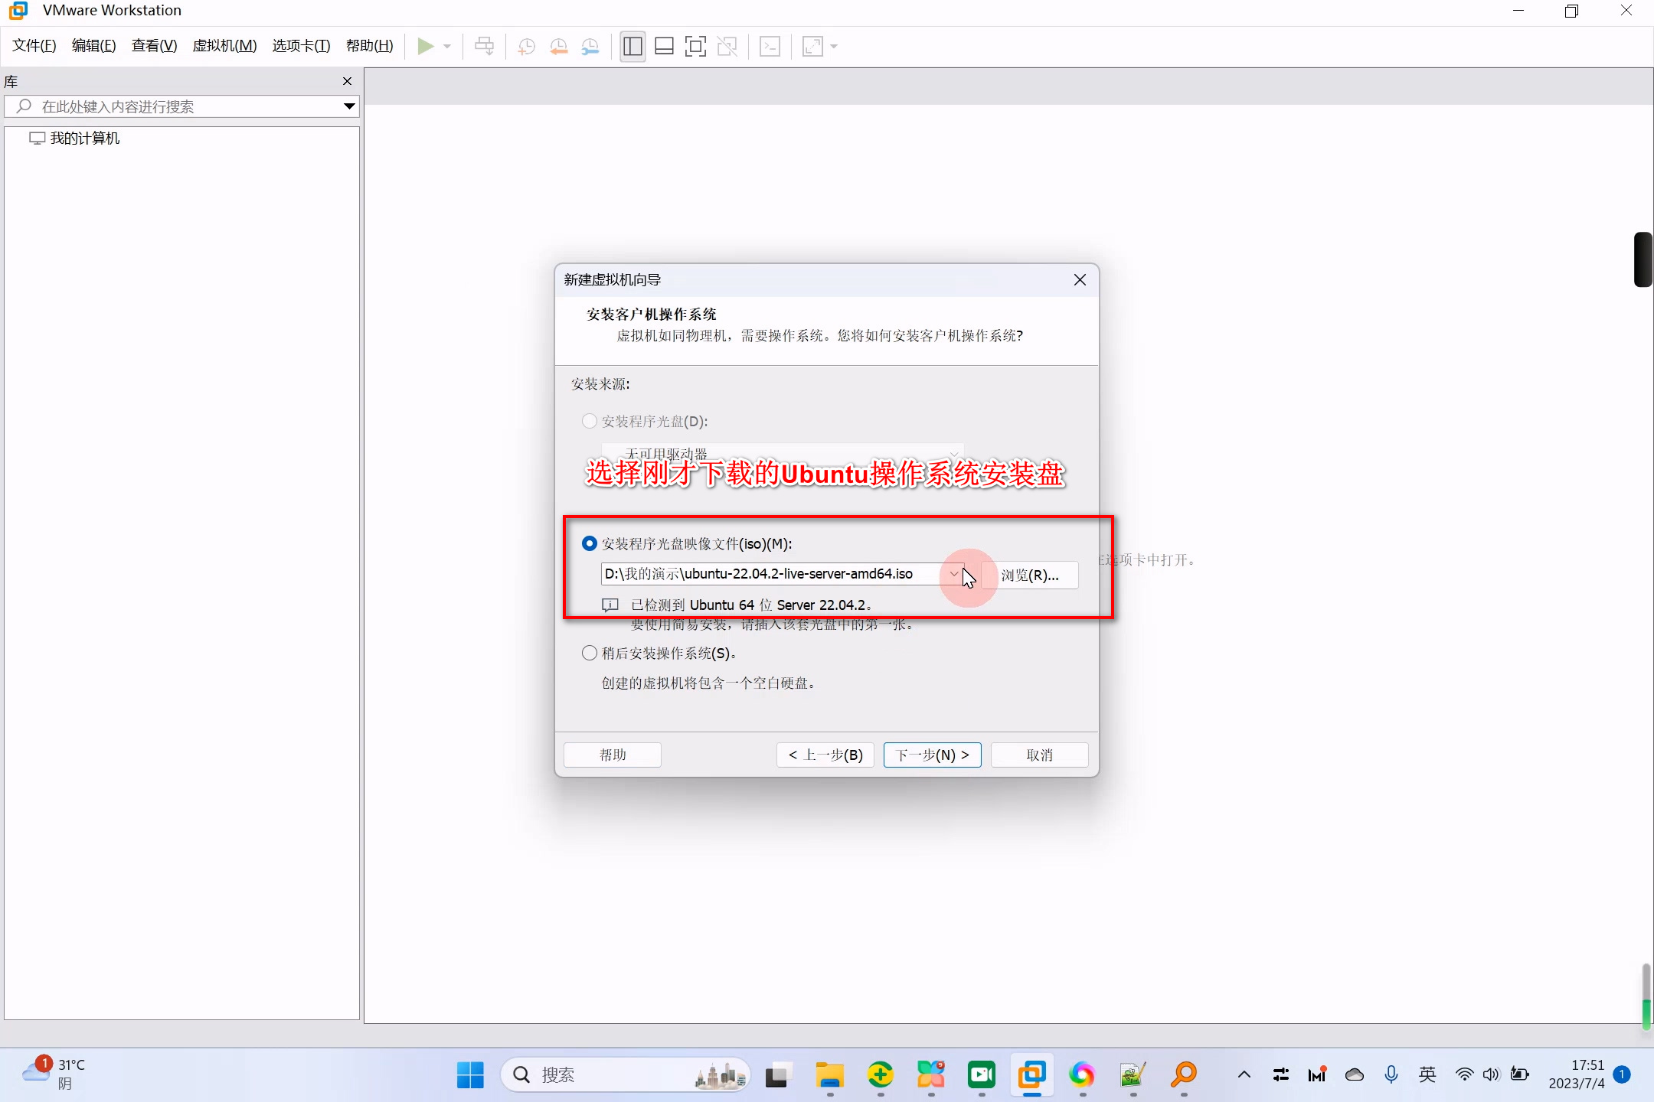Click the 浏览(R)... browse button
Image resolution: width=1654 pixels, height=1102 pixels.
1030,575
